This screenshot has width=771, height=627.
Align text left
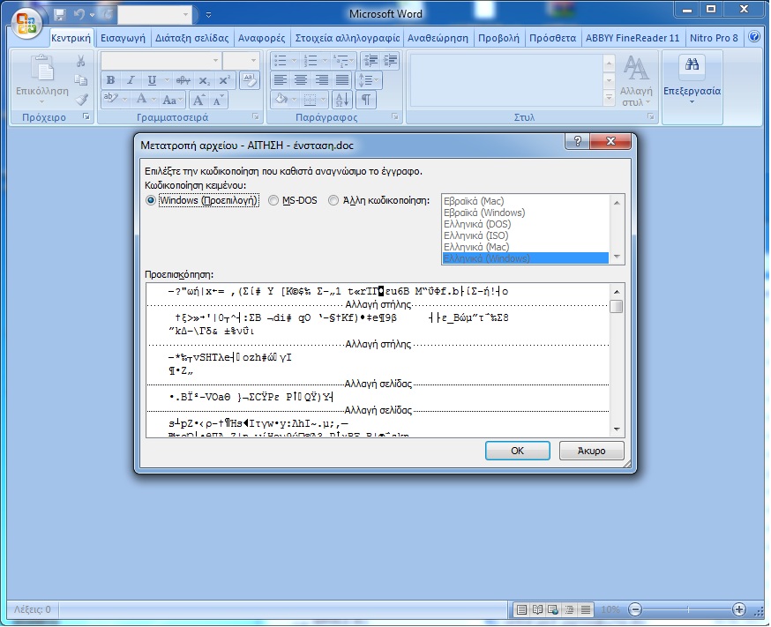(281, 79)
